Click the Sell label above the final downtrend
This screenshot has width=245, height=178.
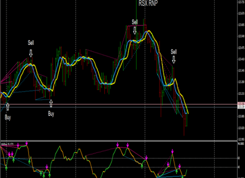pos(174,52)
